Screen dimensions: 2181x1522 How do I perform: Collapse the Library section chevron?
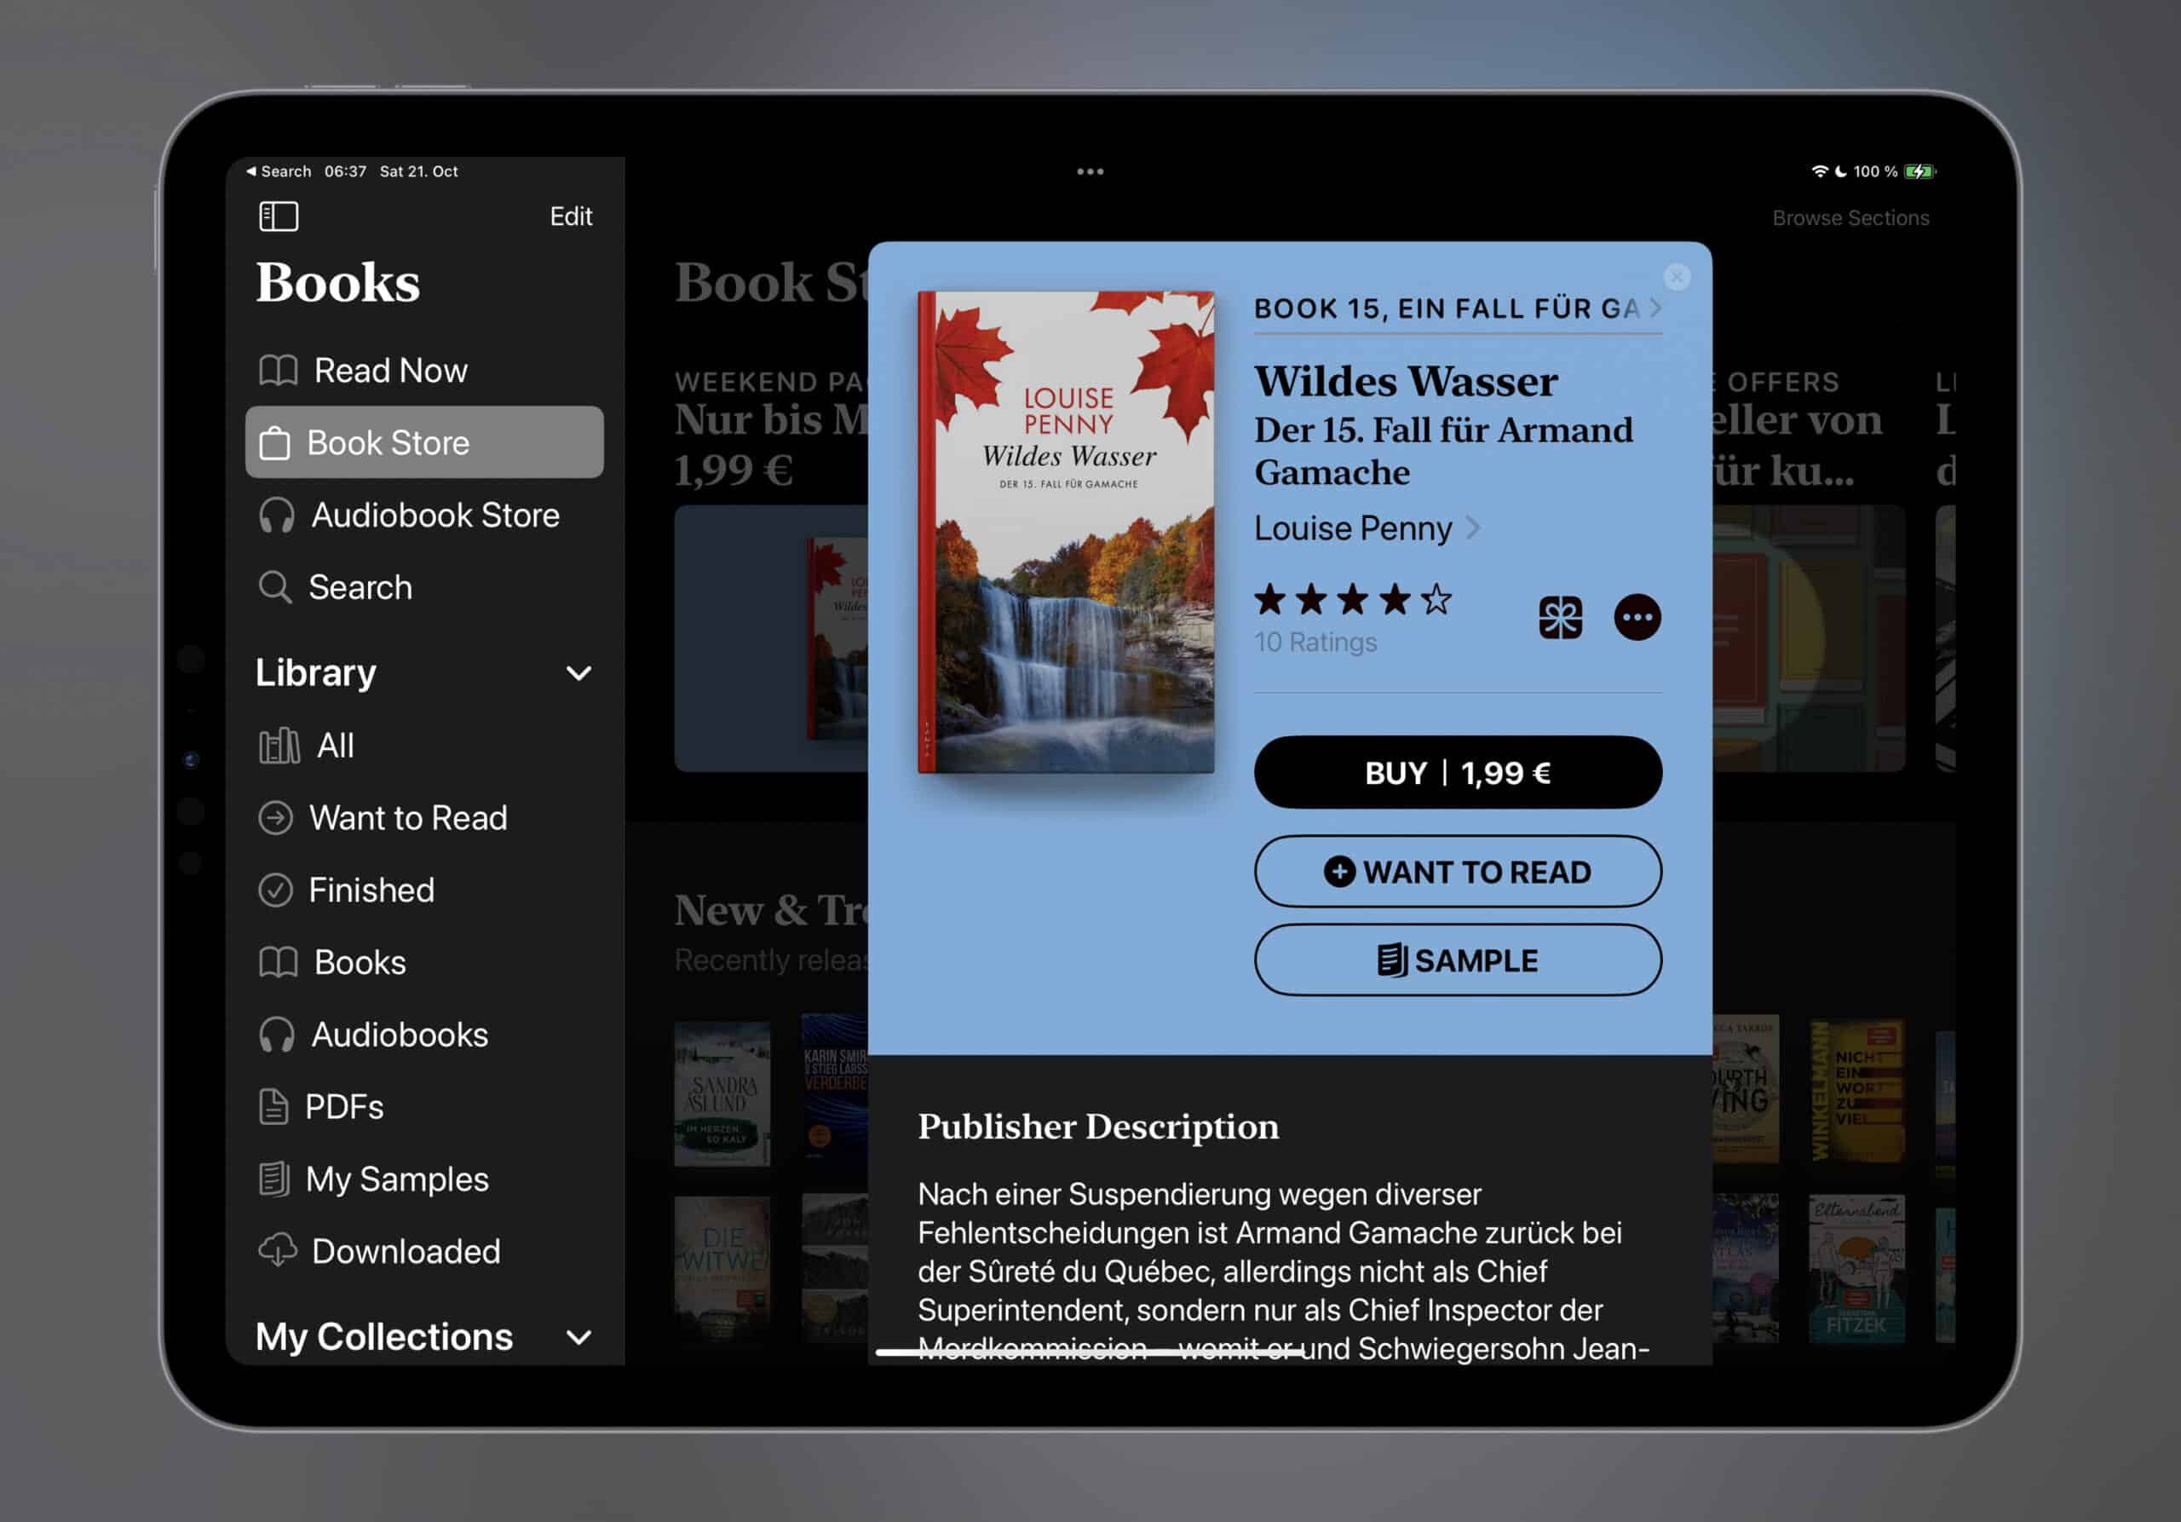tap(578, 673)
